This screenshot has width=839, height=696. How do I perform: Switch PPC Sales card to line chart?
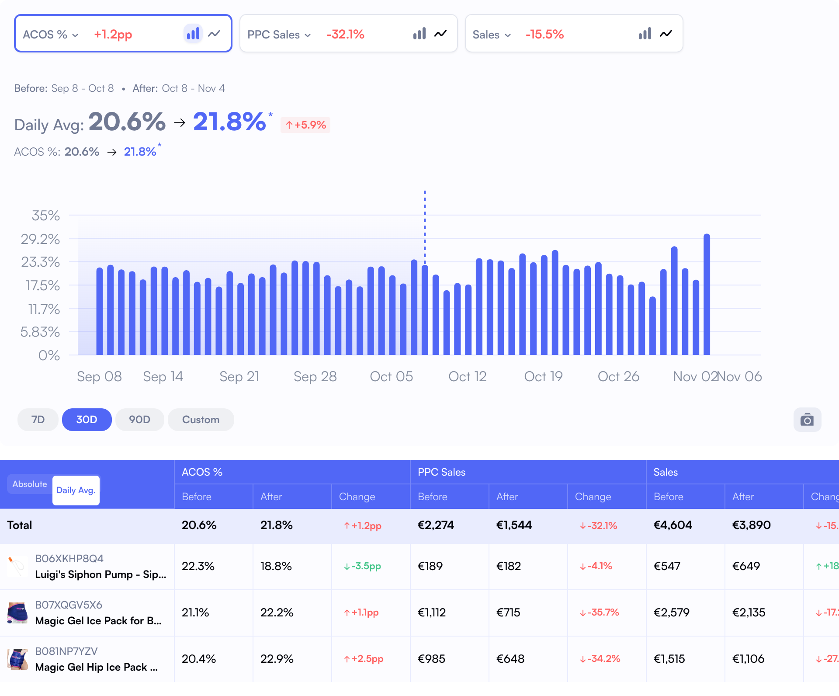point(440,34)
